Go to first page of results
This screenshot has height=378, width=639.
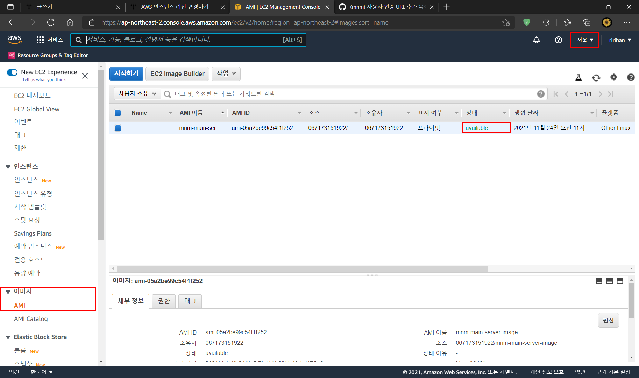(556, 94)
